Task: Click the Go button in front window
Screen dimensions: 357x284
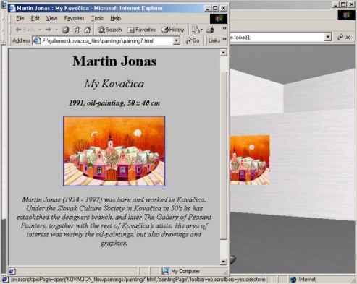Action: coord(193,40)
